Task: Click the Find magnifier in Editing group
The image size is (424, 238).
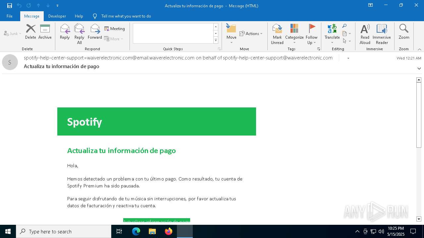Action: click(x=344, y=26)
